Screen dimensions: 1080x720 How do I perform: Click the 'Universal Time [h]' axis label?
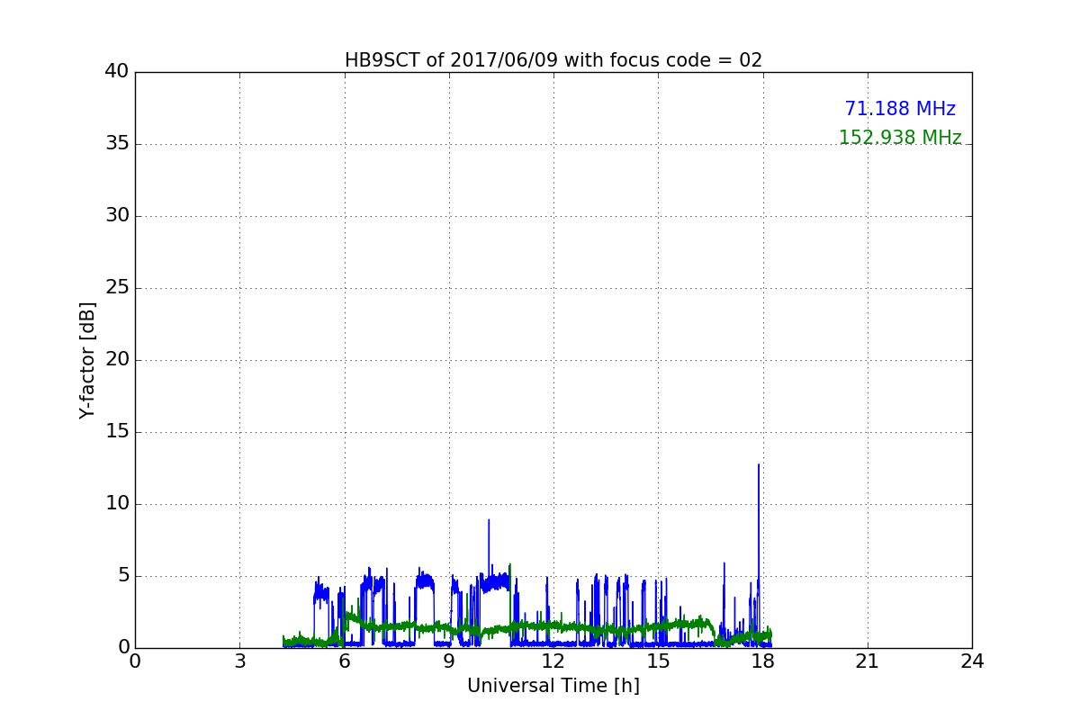click(553, 686)
